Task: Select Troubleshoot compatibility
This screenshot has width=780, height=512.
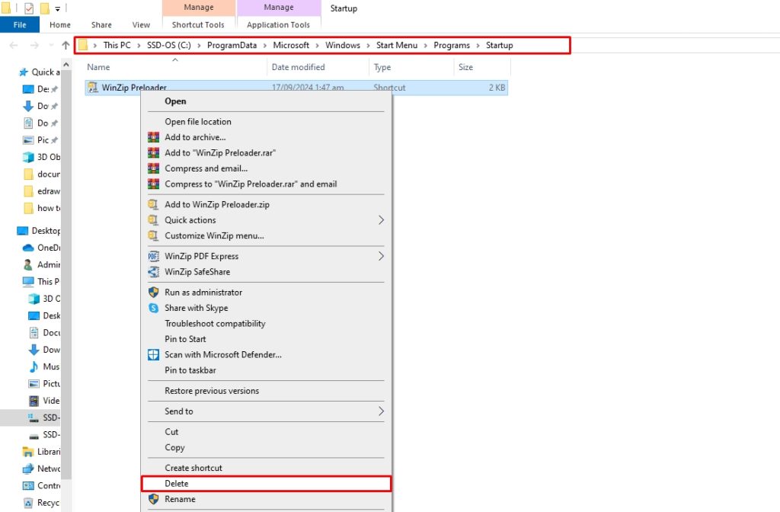Action: [x=266, y=323]
